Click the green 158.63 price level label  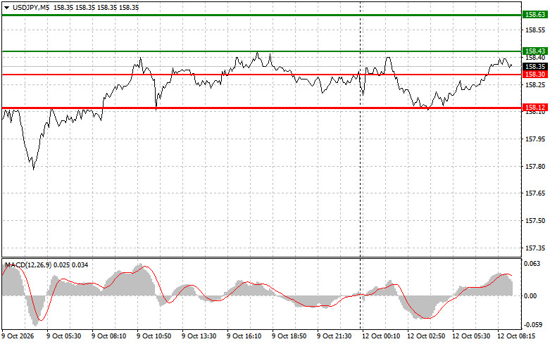[535, 15]
